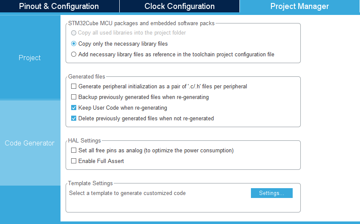Screen dimensions: 360x224
Task: Click the 'HAL Settings' group heading
Action: coord(84,140)
